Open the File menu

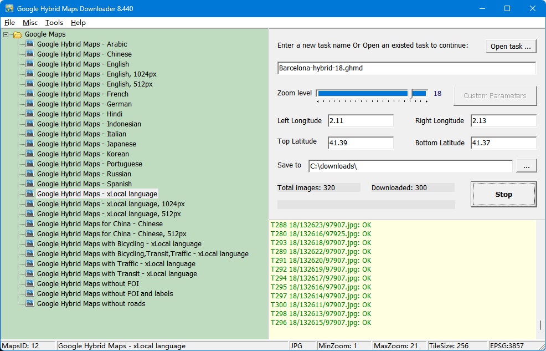coord(9,23)
